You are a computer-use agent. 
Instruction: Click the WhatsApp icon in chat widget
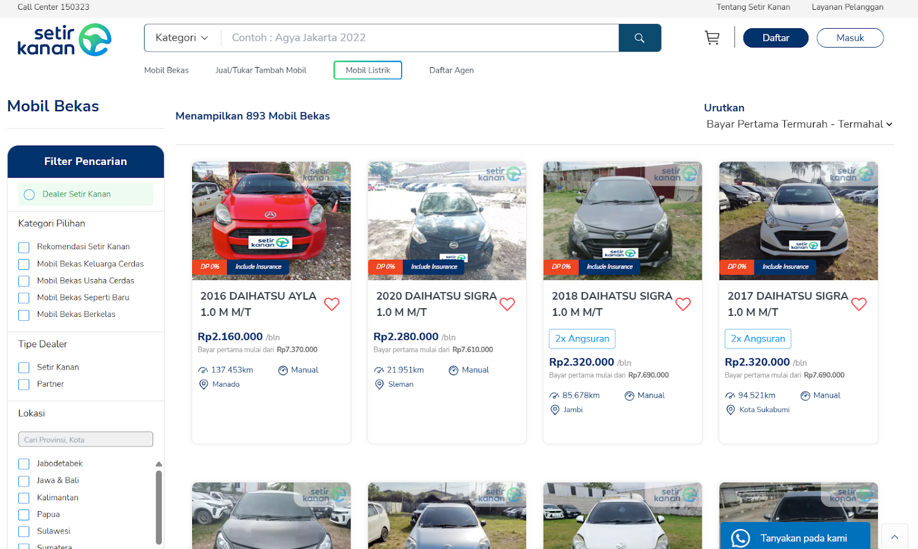click(x=740, y=538)
